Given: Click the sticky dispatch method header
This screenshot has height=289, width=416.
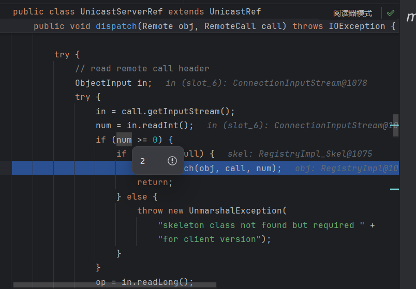Looking at the screenshot, I should coord(116,26).
